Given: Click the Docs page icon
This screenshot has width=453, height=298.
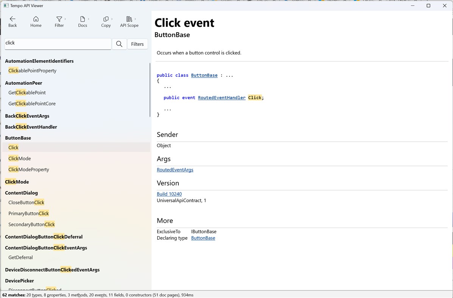Looking at the screenshot, I should (82, 19).
